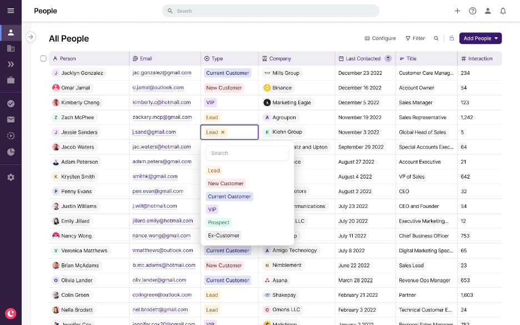The height and width of the screenshot is (325, 520).
Task: Open the People section in sidebar
Action: (11, 32)
